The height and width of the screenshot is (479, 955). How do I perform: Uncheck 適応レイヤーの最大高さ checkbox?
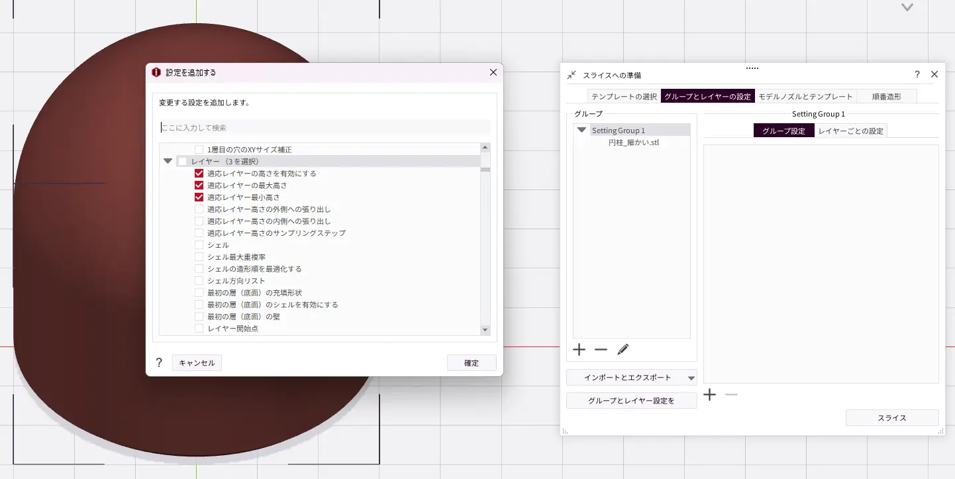(199, 186)
